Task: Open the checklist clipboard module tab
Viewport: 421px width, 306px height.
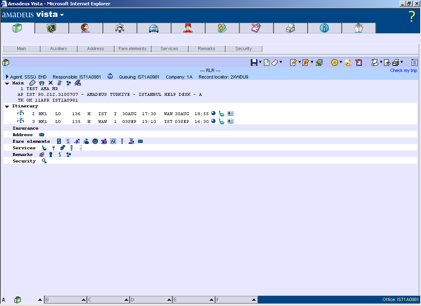Action: point(256,28)
